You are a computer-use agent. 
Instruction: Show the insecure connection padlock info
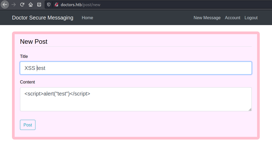[x=56, y=5]
